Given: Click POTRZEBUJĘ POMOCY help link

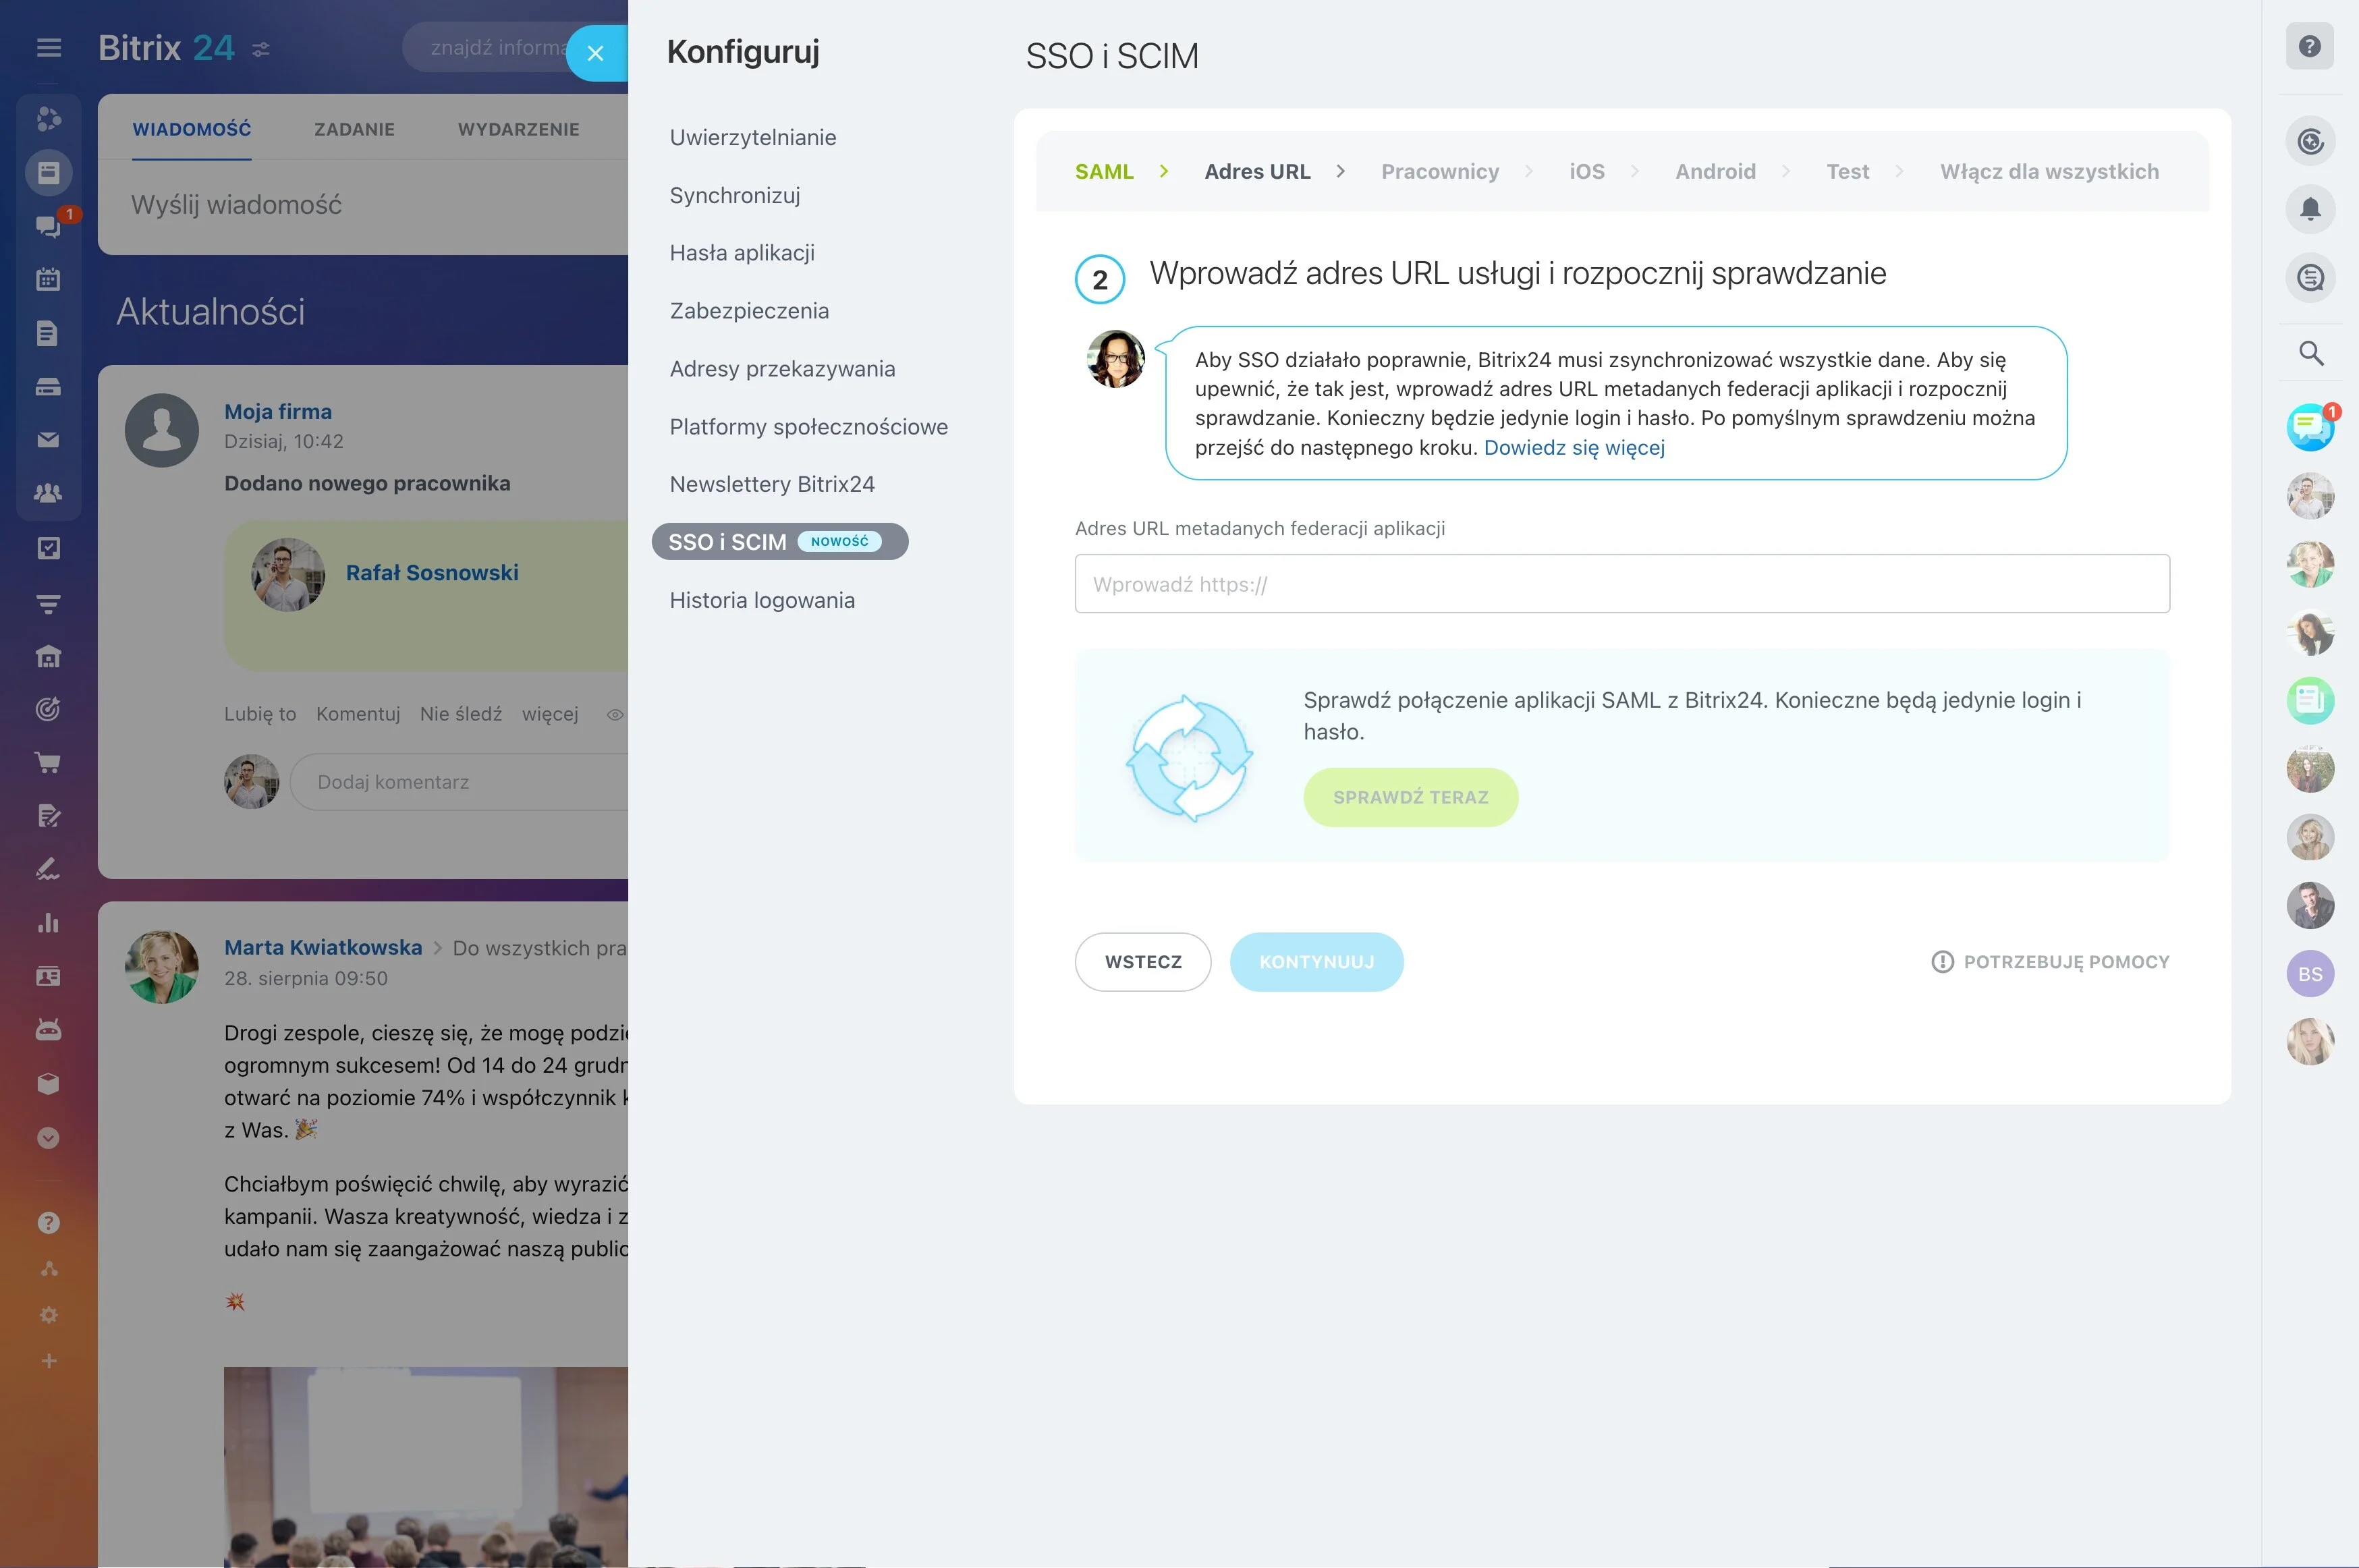Looking at the screenshot, I should click(x=2050, y=962).
